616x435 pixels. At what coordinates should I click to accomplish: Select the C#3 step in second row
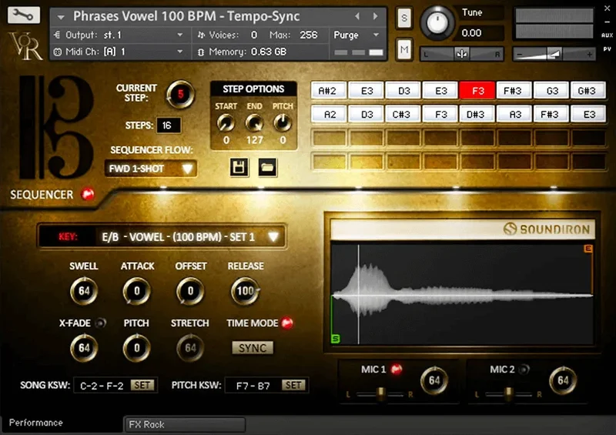403,115
